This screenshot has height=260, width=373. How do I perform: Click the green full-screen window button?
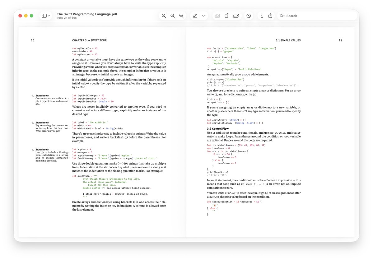(32, 16)
